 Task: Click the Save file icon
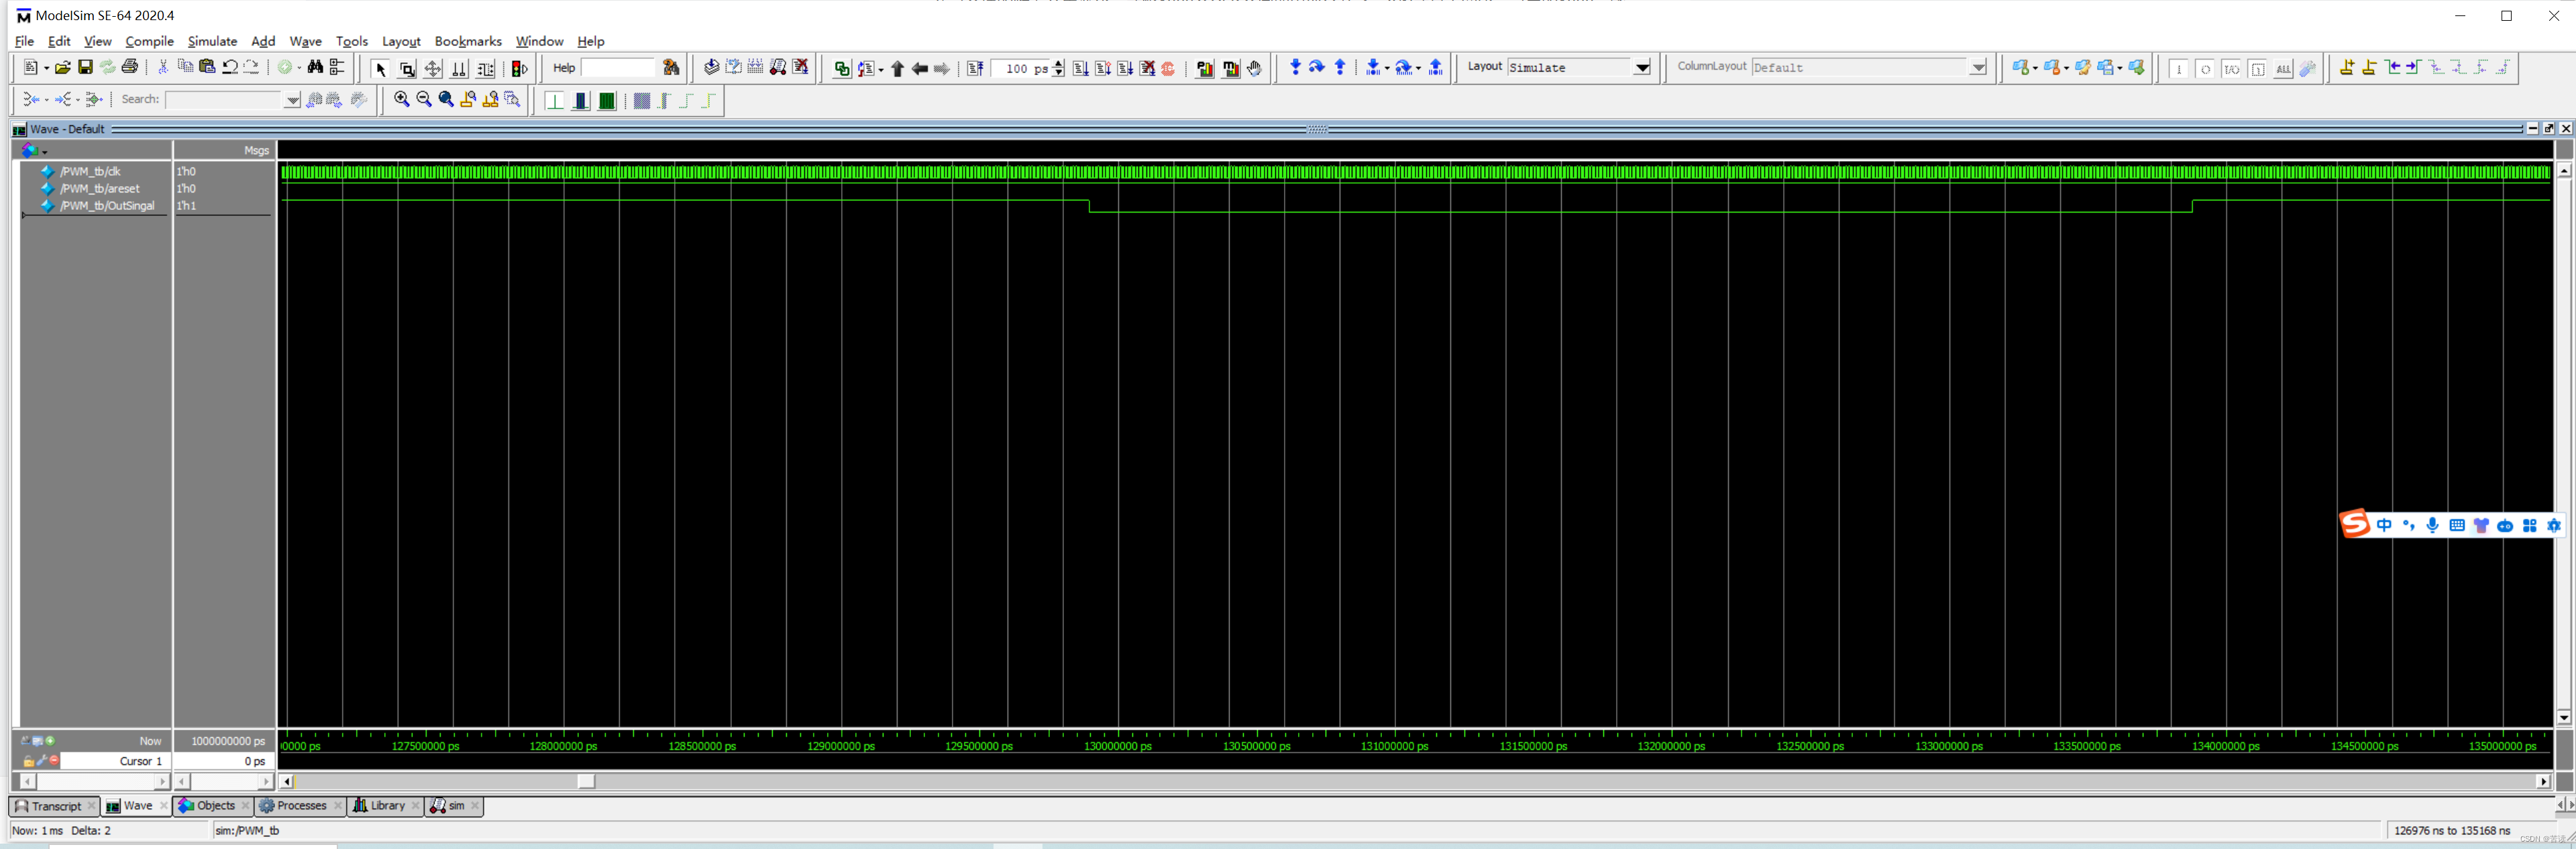85,67
